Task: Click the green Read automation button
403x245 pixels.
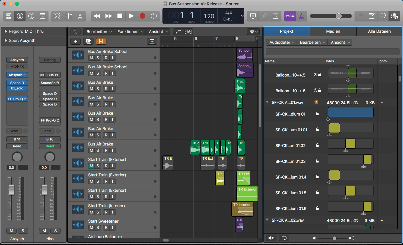Action: click(x=50, y=146)
